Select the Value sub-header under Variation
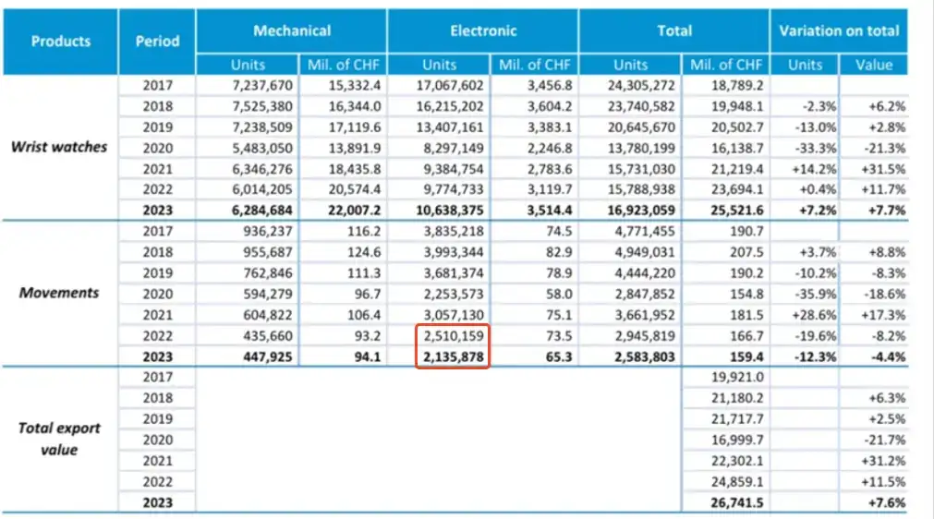Screen dimensions: 934x519 [874, 65]
